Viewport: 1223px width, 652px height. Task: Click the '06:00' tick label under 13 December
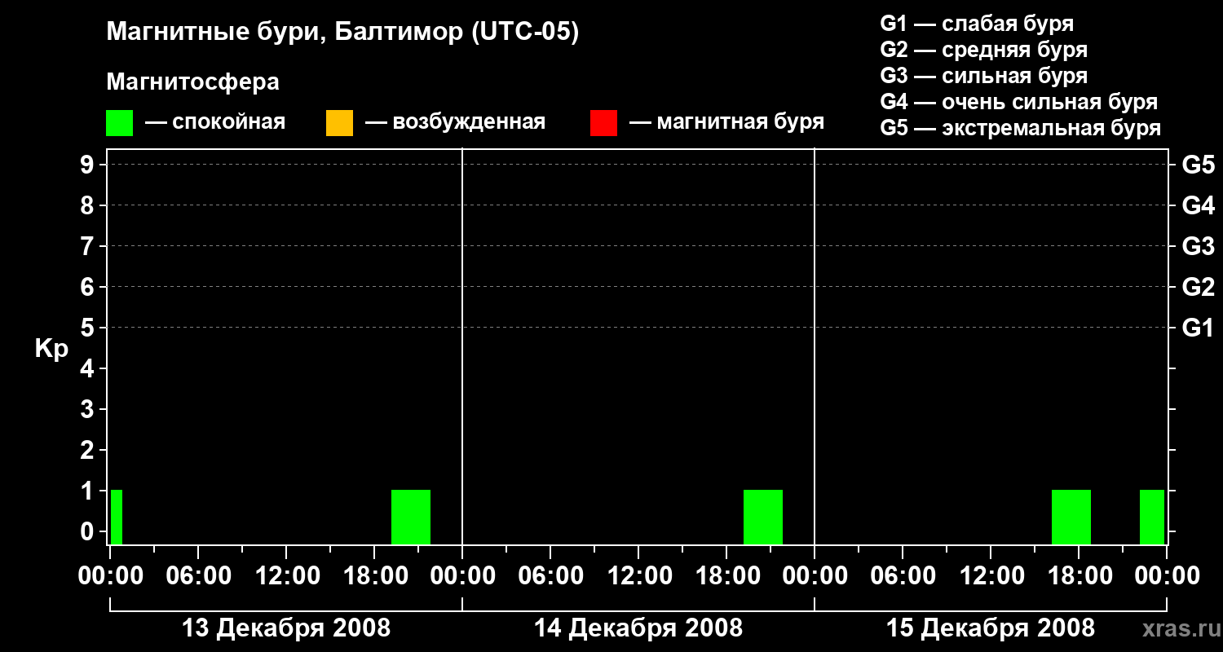tap(198, 575)
